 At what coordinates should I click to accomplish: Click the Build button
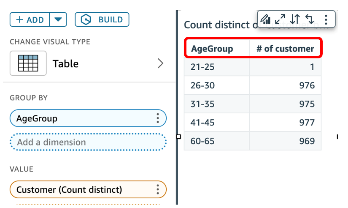[x=102, y=19]
